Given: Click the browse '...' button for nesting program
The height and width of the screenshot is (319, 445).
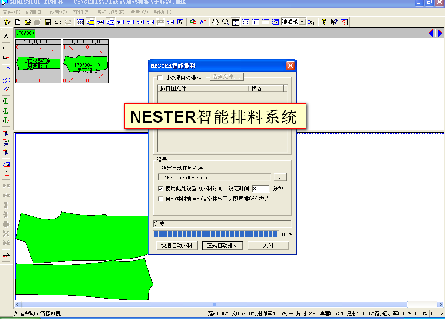Looking at the screenshot, I should point(280,177).
